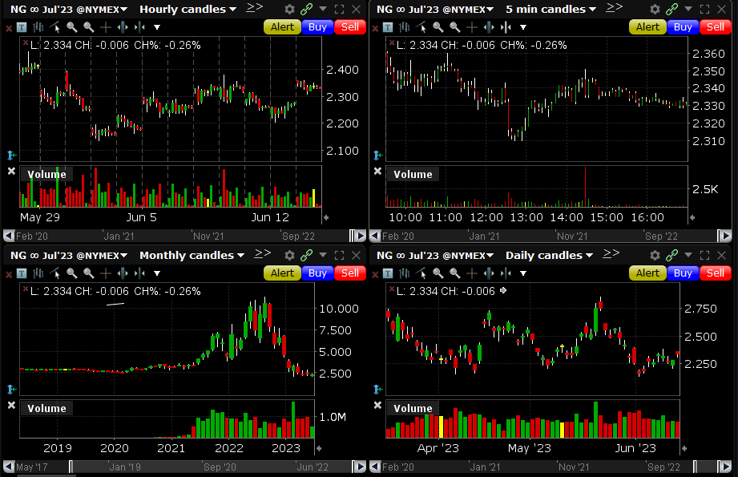Click the settings gear on the Hourly chart
Screen dimensions: 738x477
click(288, 9)
